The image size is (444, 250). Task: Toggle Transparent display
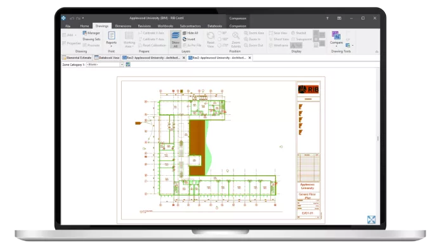click(301, 39)
